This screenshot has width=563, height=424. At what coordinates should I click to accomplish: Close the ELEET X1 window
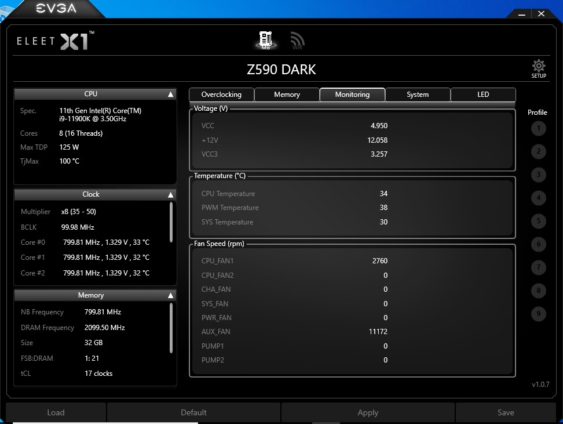[541, 14]
